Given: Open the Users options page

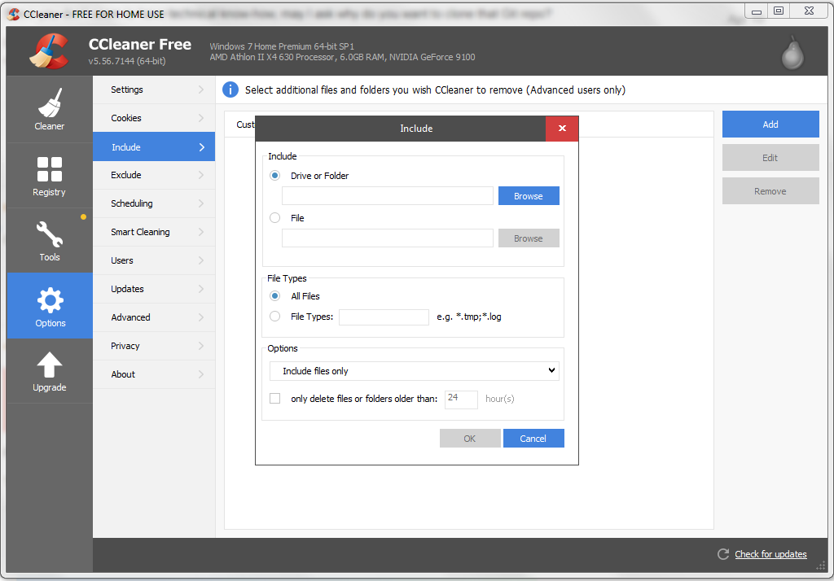Looking at the screenshot, I should pos(154,260).
